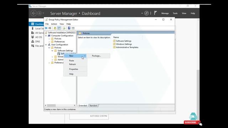This screenshot has width=228, height=128.
Task: Expand Preferences under Computer Configuration
Action: 49,42
